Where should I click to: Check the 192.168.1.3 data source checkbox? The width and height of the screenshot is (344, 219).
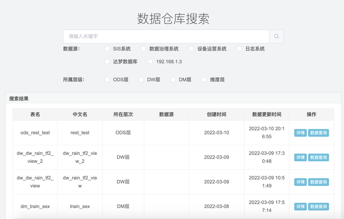point(150,62)
